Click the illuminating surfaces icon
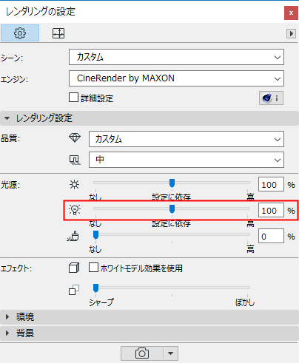The width and height of the screenshot is (299, 363). (x=73, y=236)
